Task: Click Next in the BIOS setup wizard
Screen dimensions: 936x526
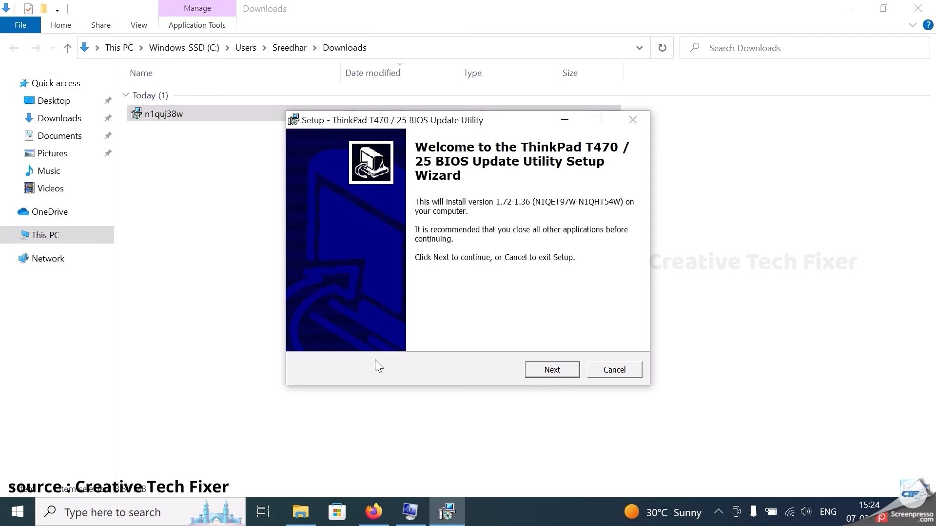Action: pos(552,370)
